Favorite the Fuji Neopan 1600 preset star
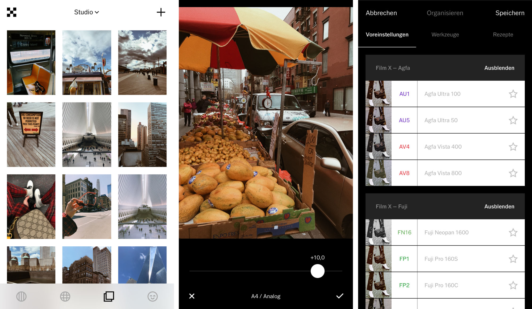This screenshot has width=532, height=309. (513, 232)
